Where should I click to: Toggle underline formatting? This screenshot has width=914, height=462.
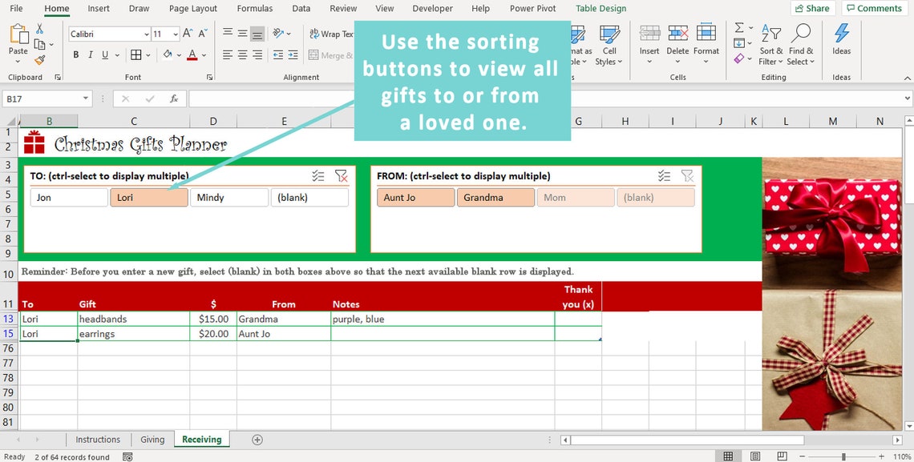pos(105,54)
